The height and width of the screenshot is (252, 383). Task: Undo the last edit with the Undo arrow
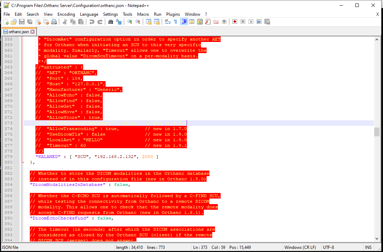click(x=92, y=22)
